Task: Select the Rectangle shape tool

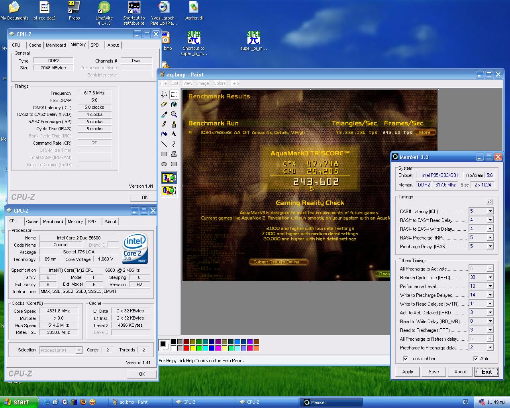Action: click(x=164, y=154)
